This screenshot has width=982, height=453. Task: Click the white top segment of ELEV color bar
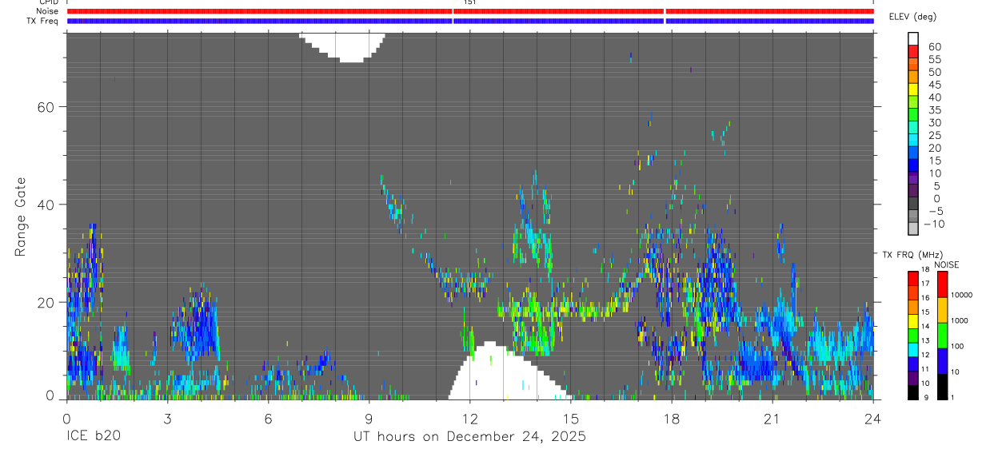[913, 39]
